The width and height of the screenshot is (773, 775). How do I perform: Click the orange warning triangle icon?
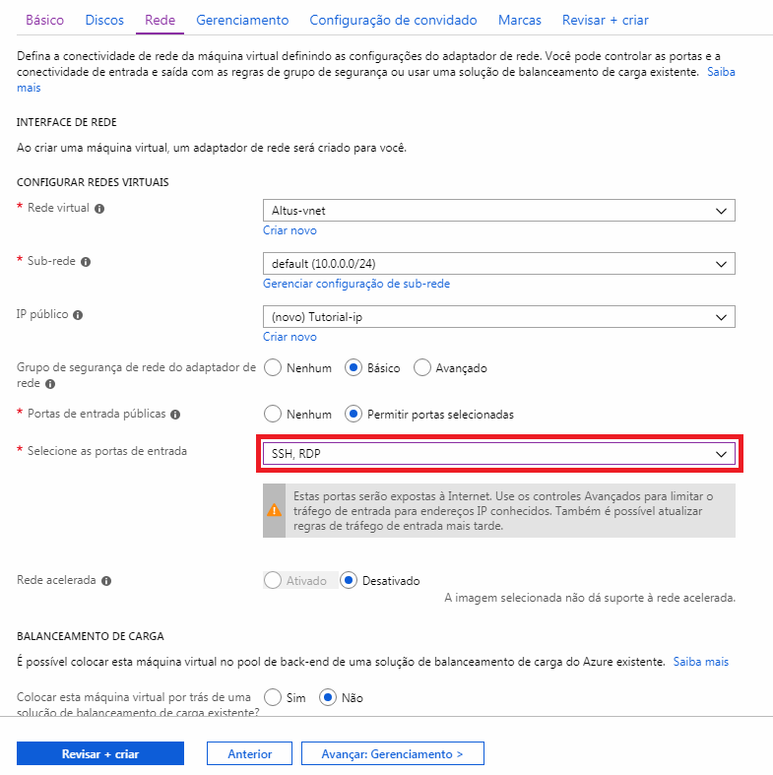pyautogui.click(x=274, y=510)
